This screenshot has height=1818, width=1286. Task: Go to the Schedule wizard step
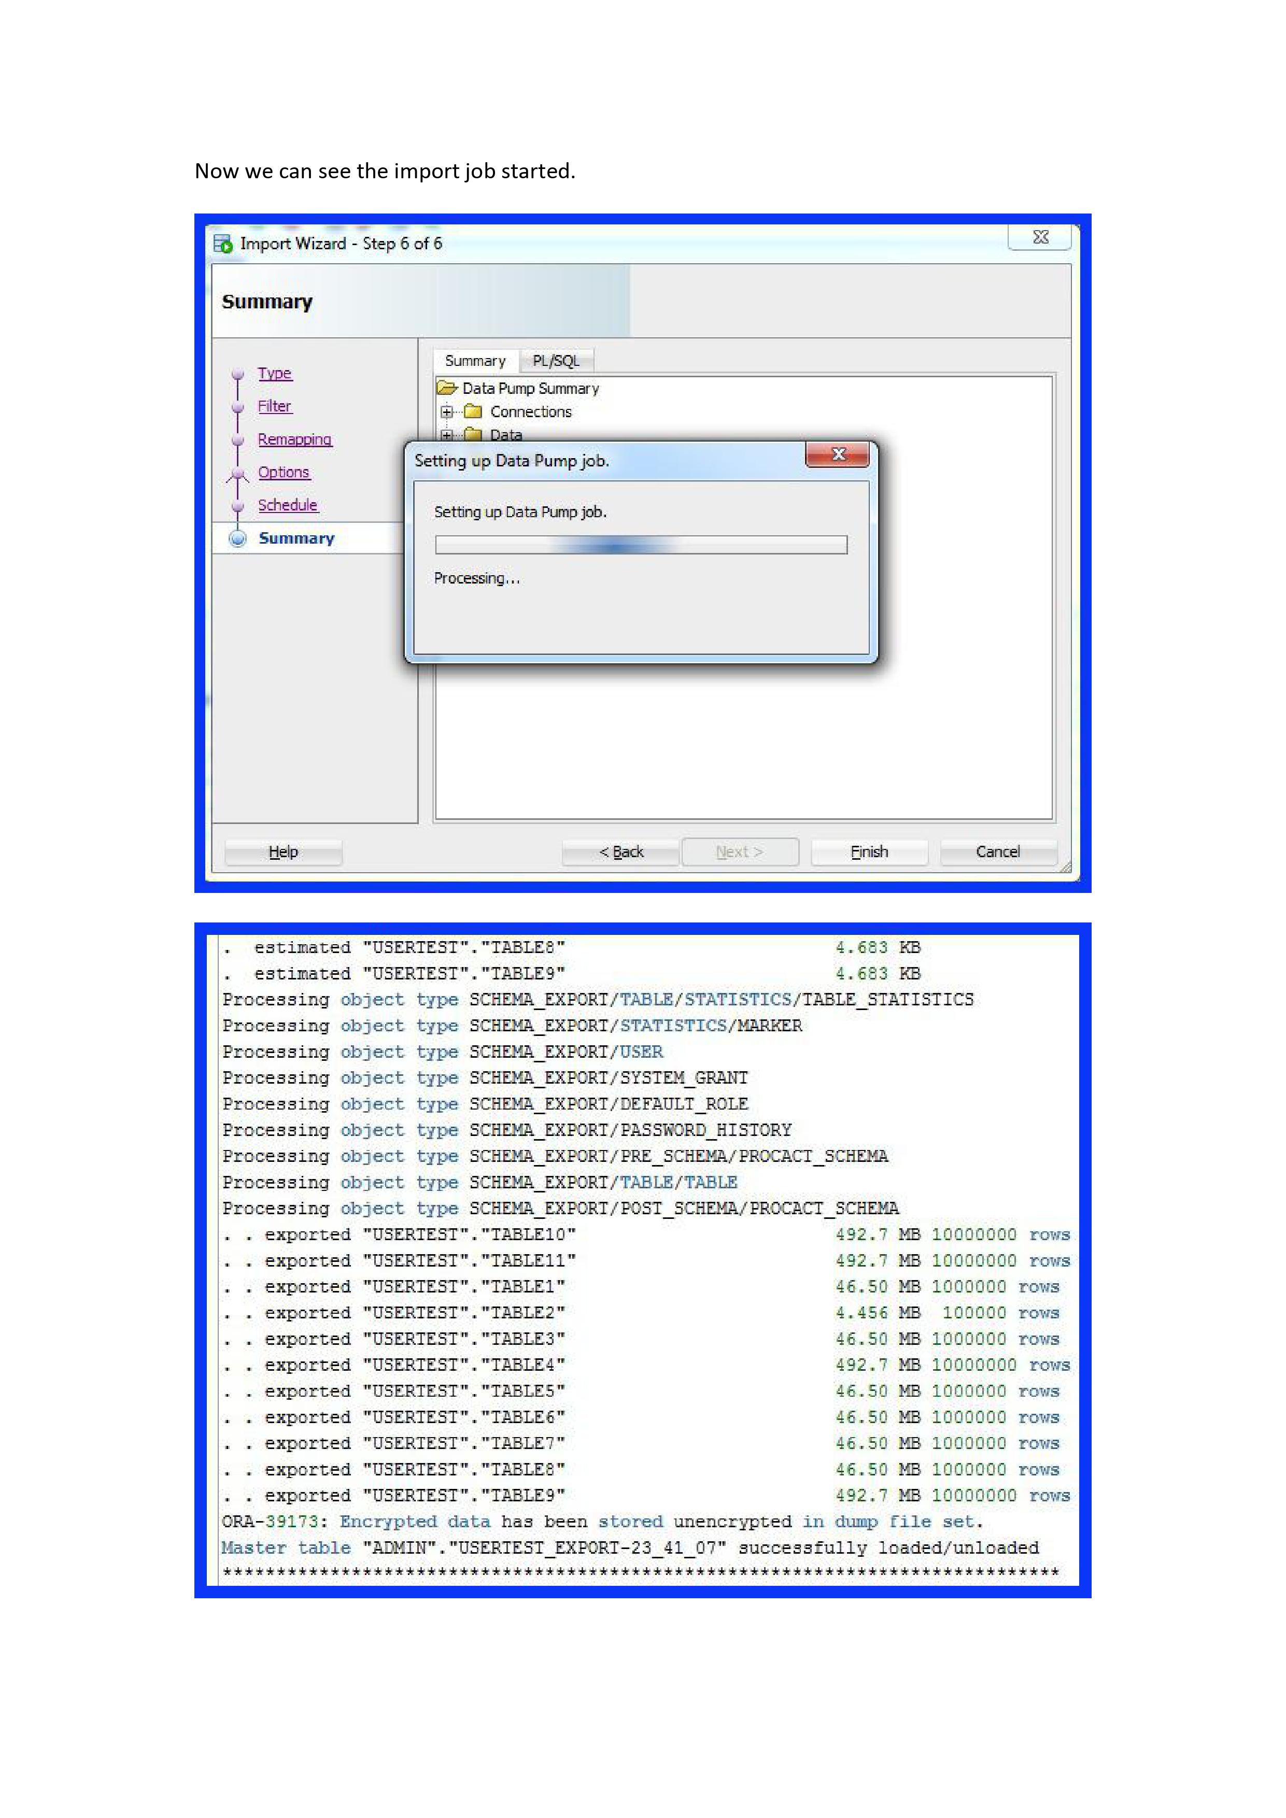288,505
